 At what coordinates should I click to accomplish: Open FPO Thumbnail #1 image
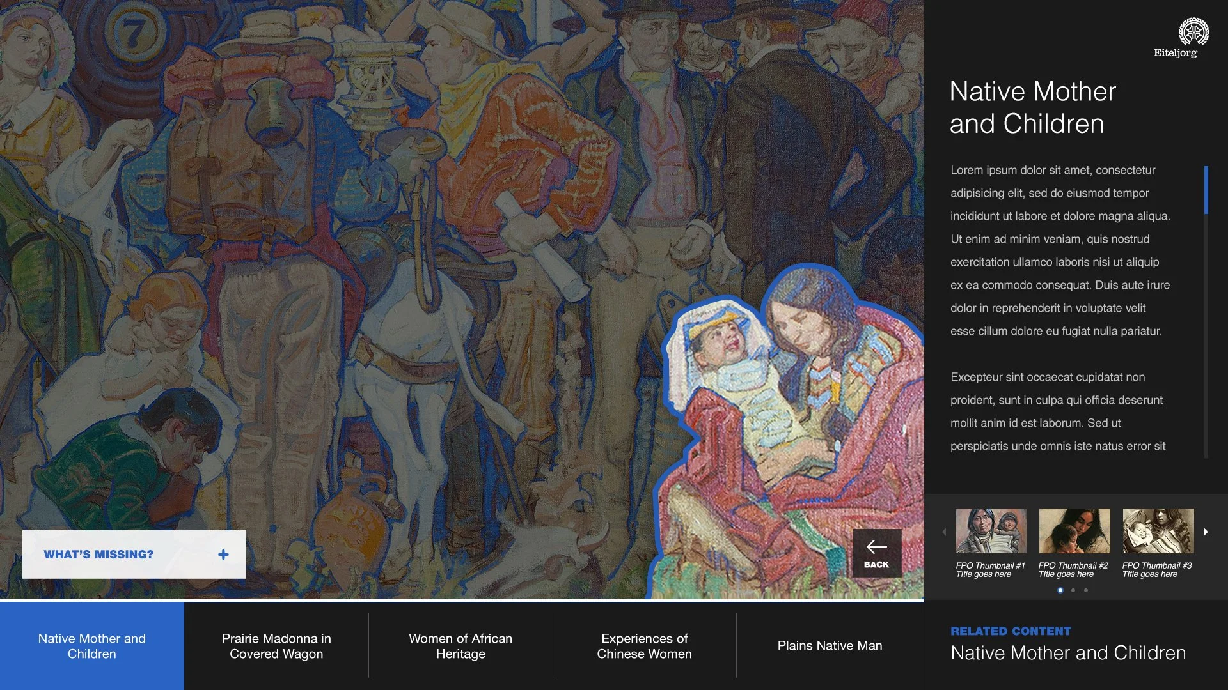[x=990, y=531]
